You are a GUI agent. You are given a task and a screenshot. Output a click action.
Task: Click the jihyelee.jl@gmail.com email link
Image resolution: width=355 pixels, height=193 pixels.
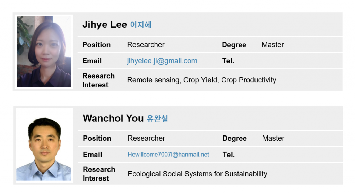pos(162,61)
